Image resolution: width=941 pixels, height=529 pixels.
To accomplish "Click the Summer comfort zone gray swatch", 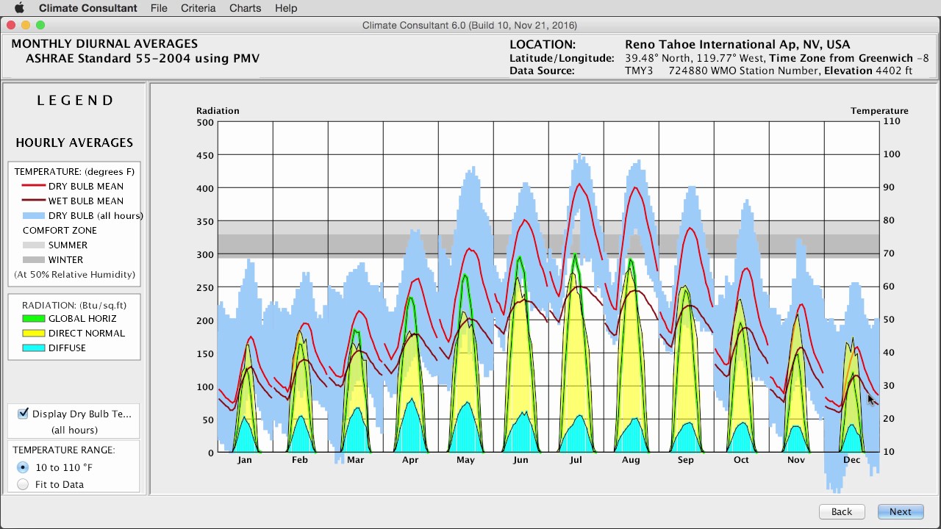I will pos(33,245).
